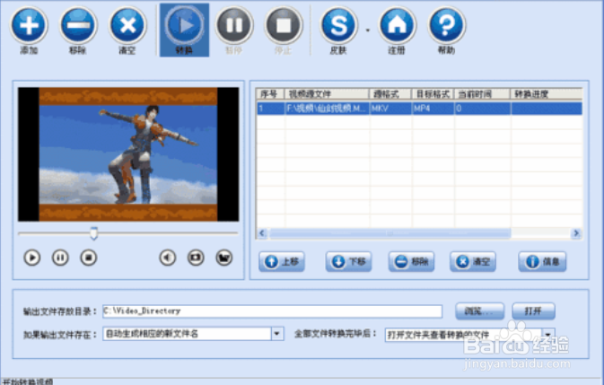Open the snapshot folder icon under preview
Viewport: 604px width, 385px height.
click(x=223, y=258)
